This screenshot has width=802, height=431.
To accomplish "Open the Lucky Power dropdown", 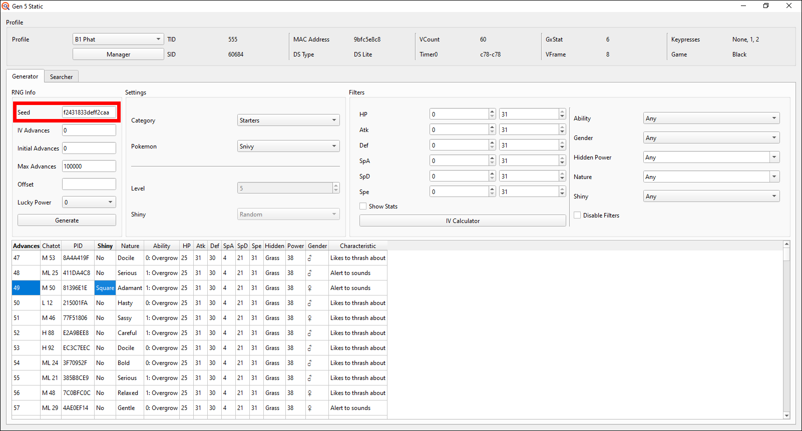I will click(89, 202).
